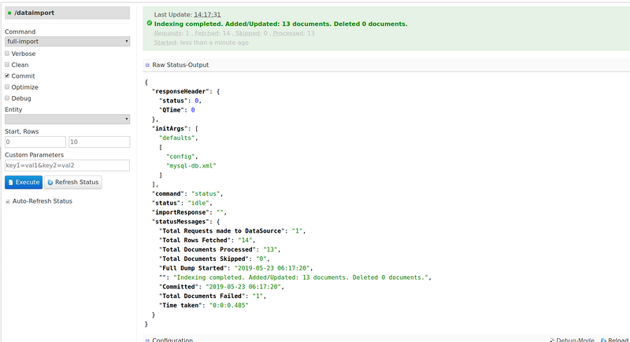Screen dimensions: 630x342
Task: Turn on the Debug checkbox
Action: point(7,98)
